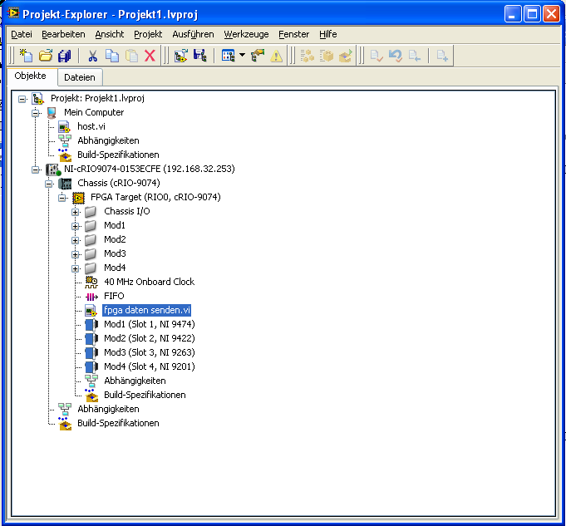Click the Cut scissors icon
The height and width of the screenshot is (526, 566).
coord(93,56)
